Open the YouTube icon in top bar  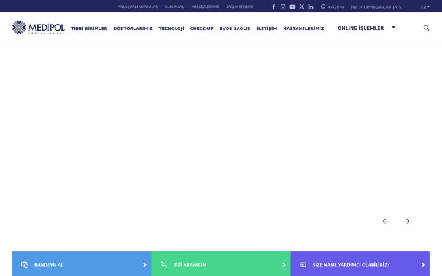coord(292,7)
